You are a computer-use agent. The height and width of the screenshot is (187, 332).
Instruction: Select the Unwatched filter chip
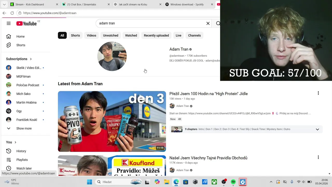[x=110, y=36]
